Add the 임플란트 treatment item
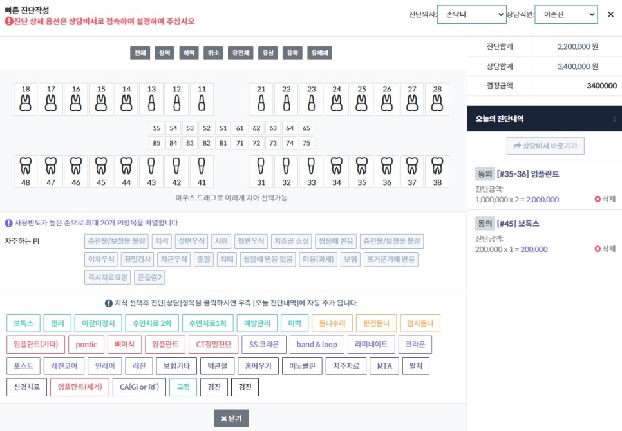Screen dimensions: 622x431 pyautogui.click(x=164, y=345)
